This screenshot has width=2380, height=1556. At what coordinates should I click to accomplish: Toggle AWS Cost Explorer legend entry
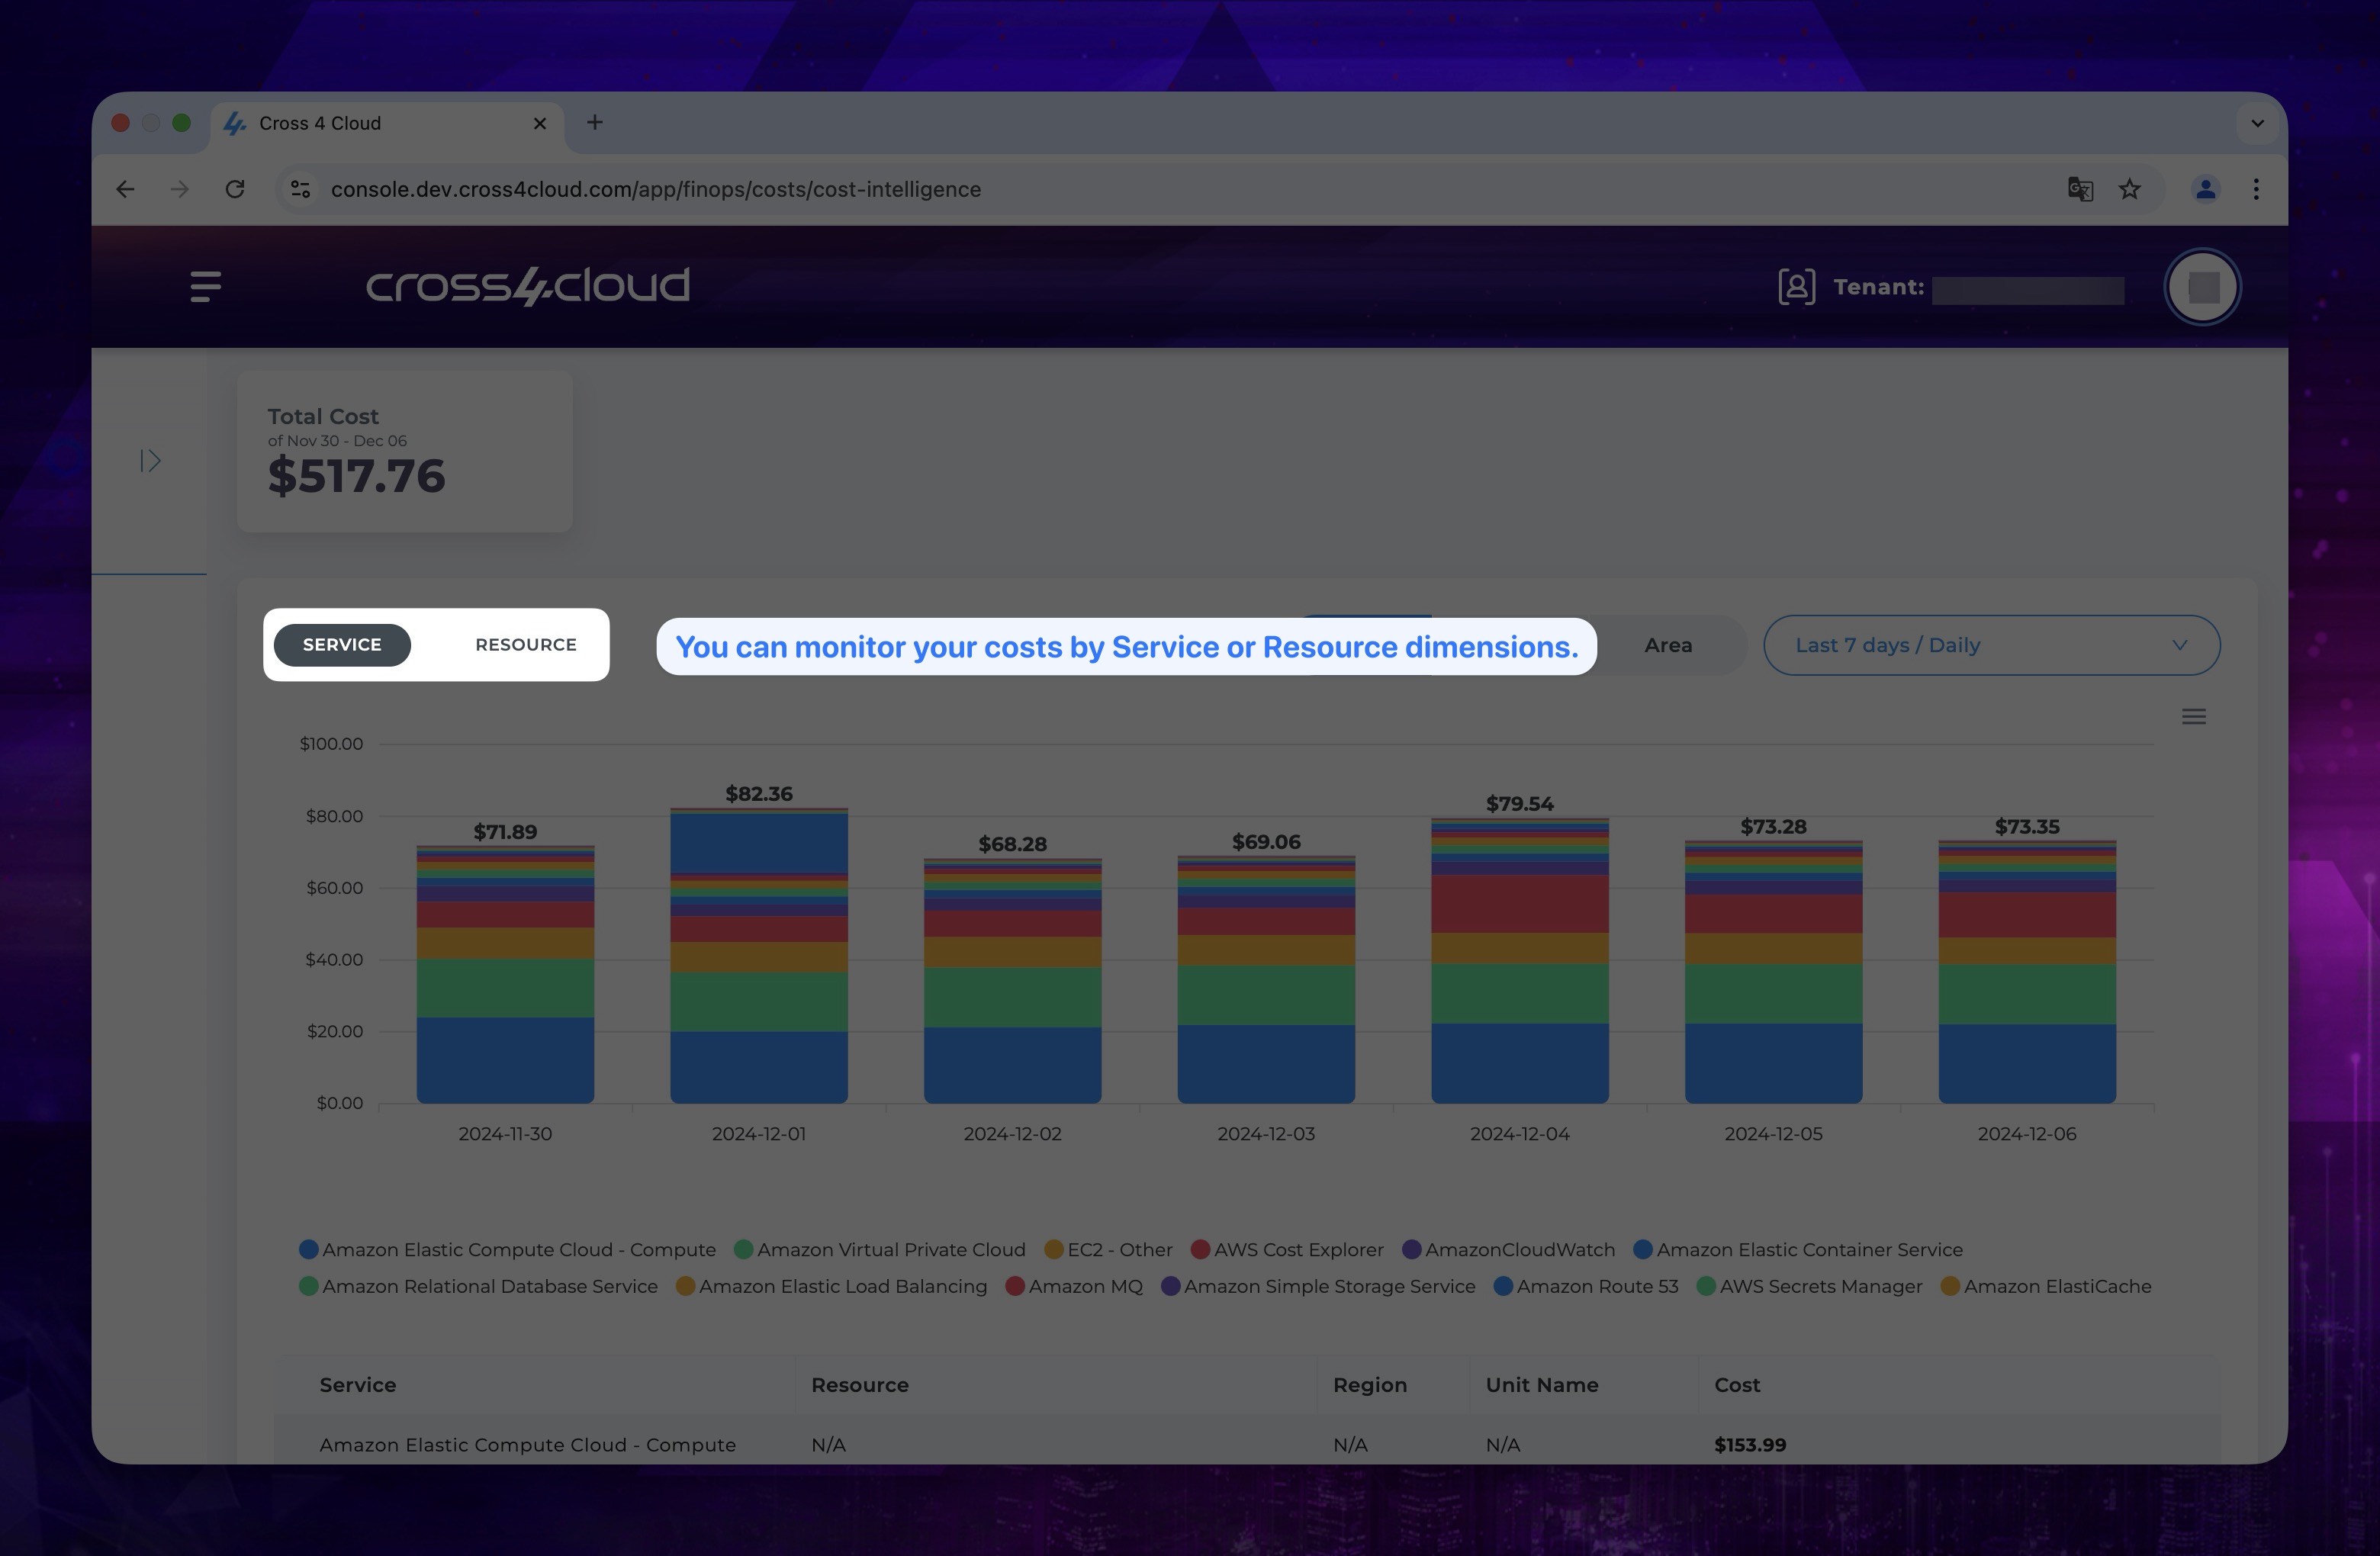click(x=1288, y=1250)
